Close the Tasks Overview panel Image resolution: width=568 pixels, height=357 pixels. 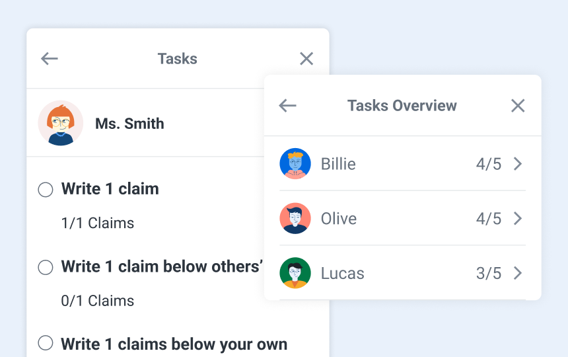(518, 106)
